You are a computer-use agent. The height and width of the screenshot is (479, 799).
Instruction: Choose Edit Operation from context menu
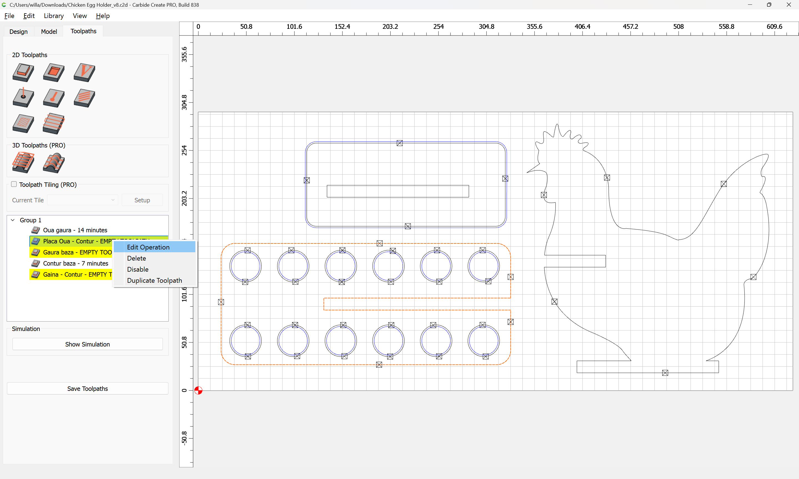(148, 247)
